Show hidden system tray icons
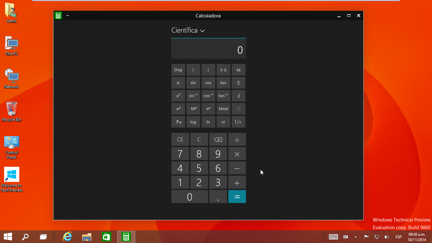432x243 pixels. click(355, 237)
